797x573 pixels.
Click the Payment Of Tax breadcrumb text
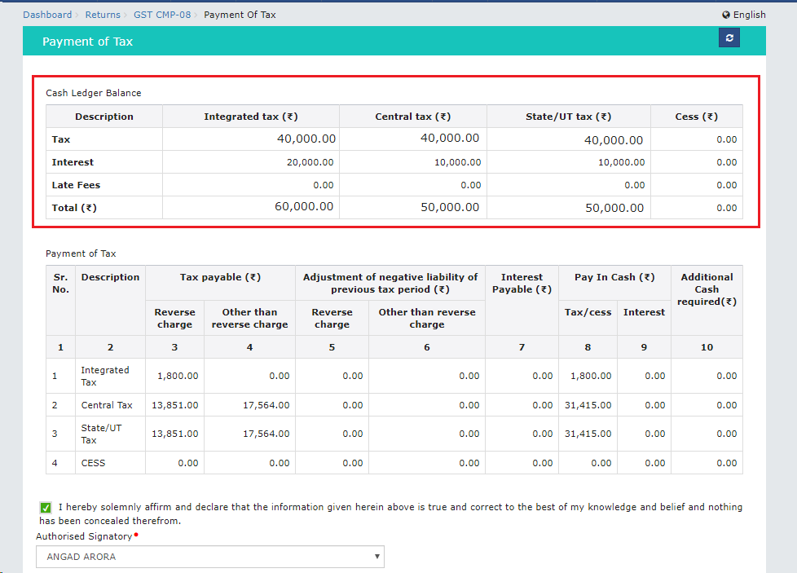[240, 15]
